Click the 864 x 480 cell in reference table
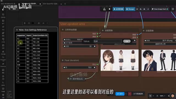This screenshot has width=176, height=99. pos(40,45)
